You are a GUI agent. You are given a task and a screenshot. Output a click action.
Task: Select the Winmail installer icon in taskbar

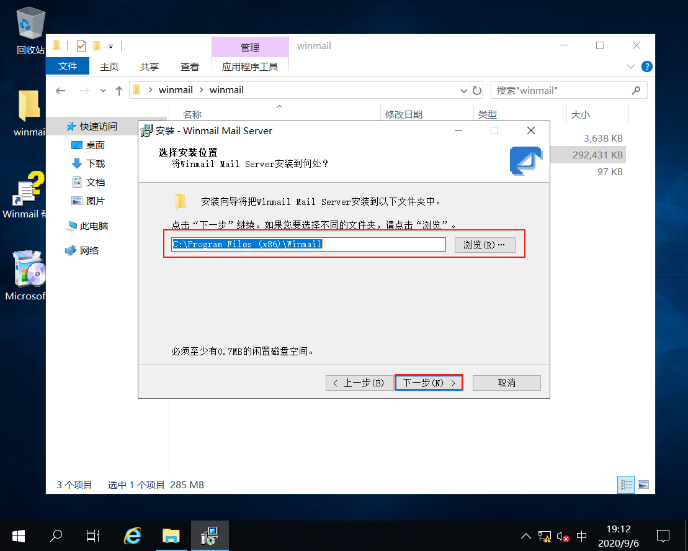pos(210,535)
